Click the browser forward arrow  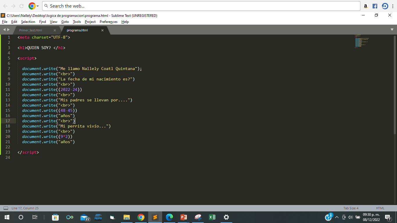tap(13, 6)
